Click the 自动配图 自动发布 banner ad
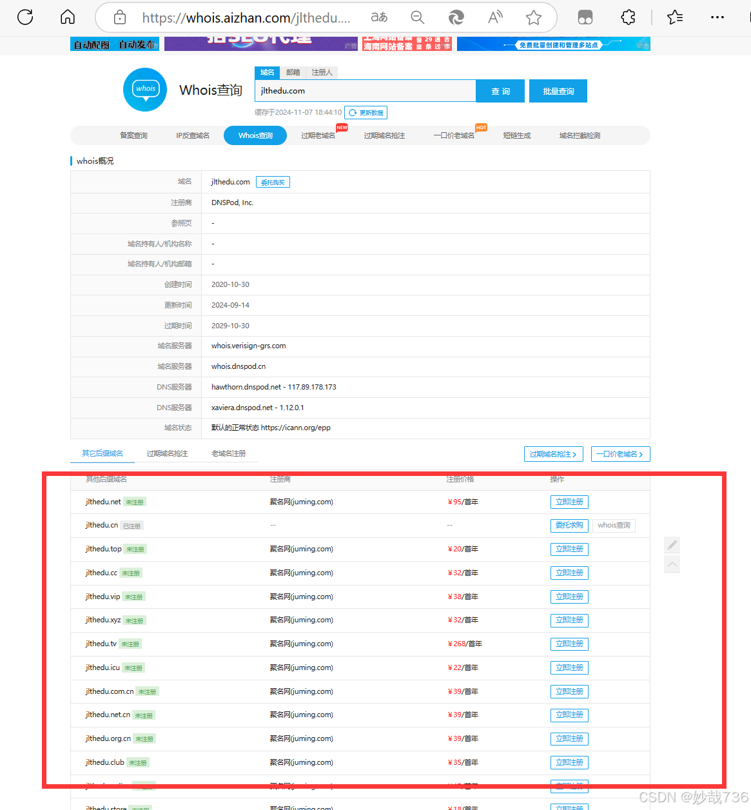Image resolution: width=751 pixels, height=810 pixels. point(115,44)
